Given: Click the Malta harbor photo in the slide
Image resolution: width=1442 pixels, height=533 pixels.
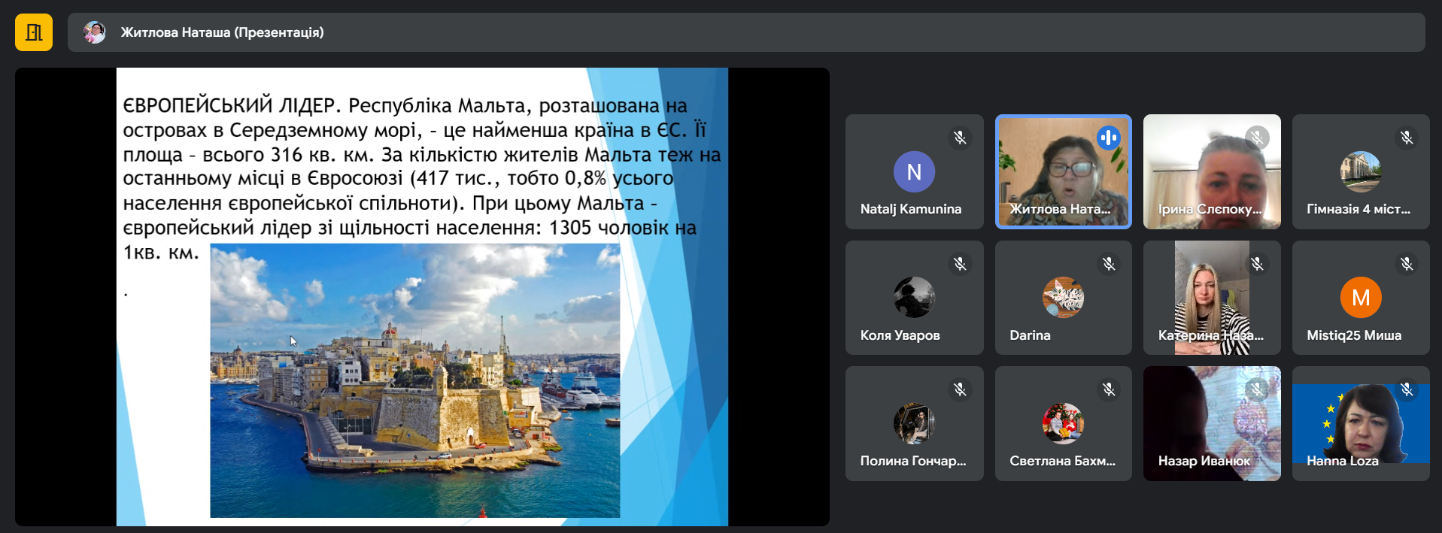Looking at the screenshot, I should point(414,381).
